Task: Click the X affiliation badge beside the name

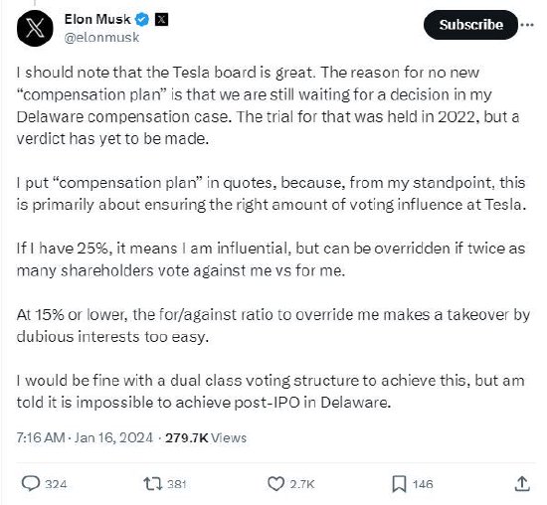Action: pos(161,19)
